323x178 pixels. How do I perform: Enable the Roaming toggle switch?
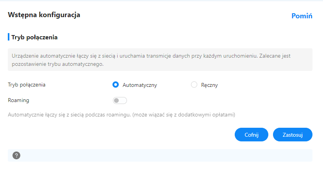120,100
